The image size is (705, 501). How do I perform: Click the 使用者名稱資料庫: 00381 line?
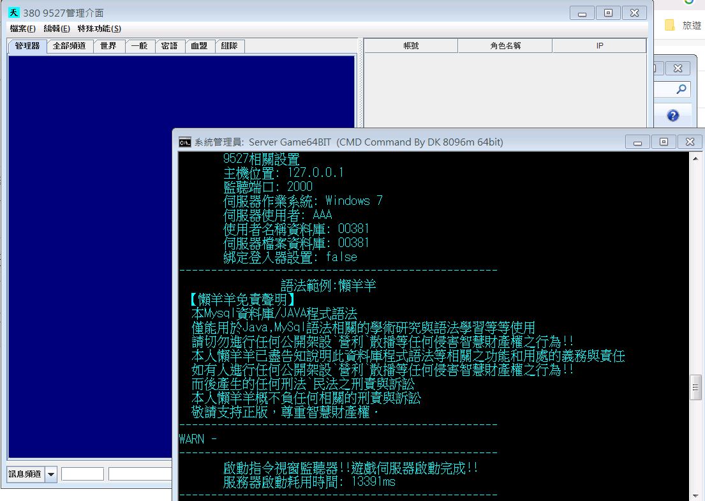pos(296,229)
